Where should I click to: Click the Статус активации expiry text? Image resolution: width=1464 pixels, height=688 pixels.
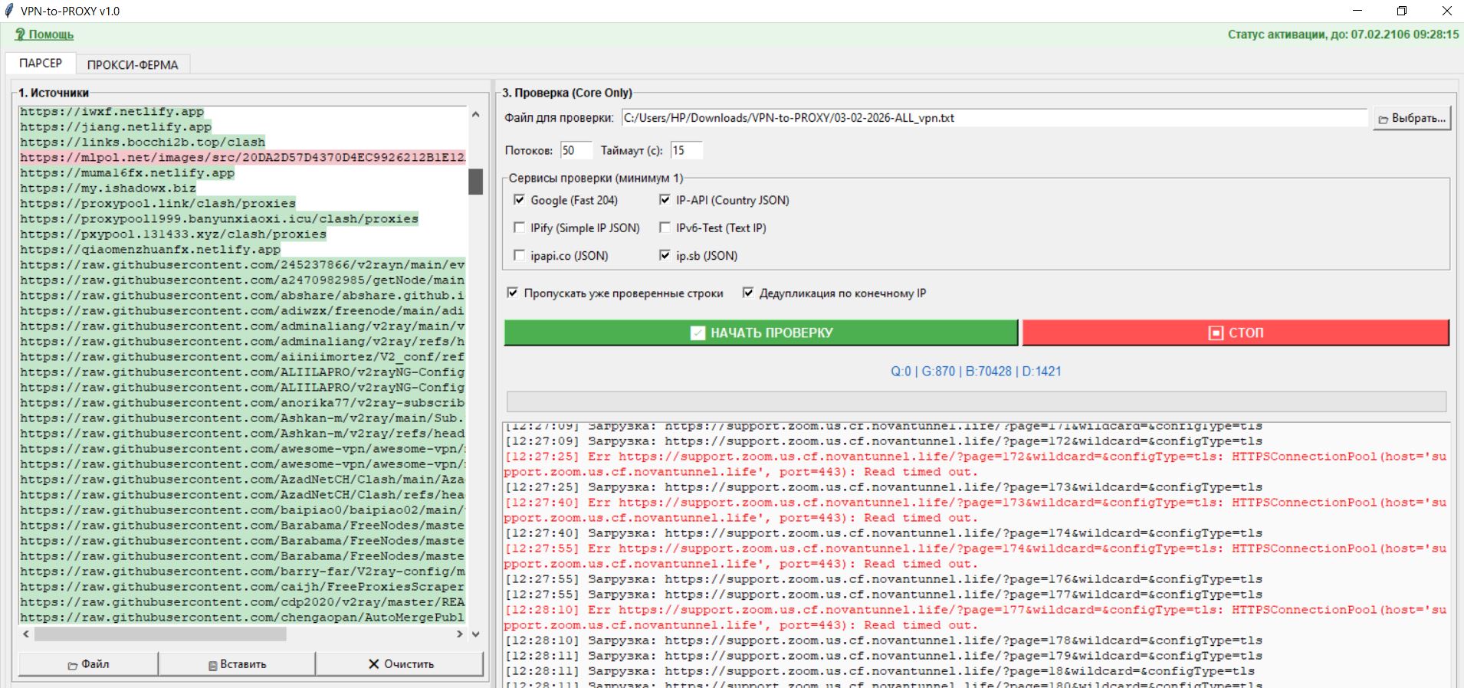point(1343,34)
